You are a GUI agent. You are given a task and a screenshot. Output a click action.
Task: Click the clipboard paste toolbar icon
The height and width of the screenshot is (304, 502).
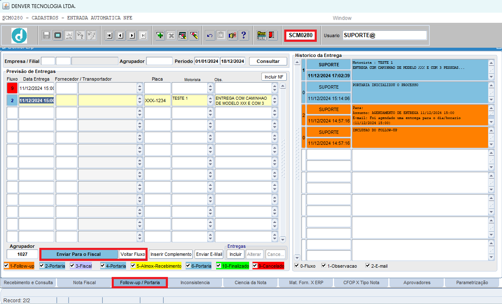221,35
